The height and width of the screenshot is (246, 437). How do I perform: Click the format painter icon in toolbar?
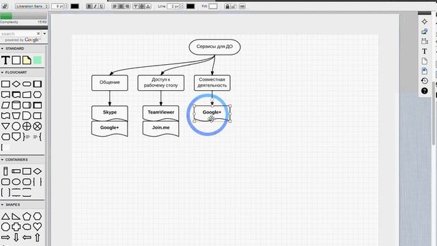tap(5, 6)
